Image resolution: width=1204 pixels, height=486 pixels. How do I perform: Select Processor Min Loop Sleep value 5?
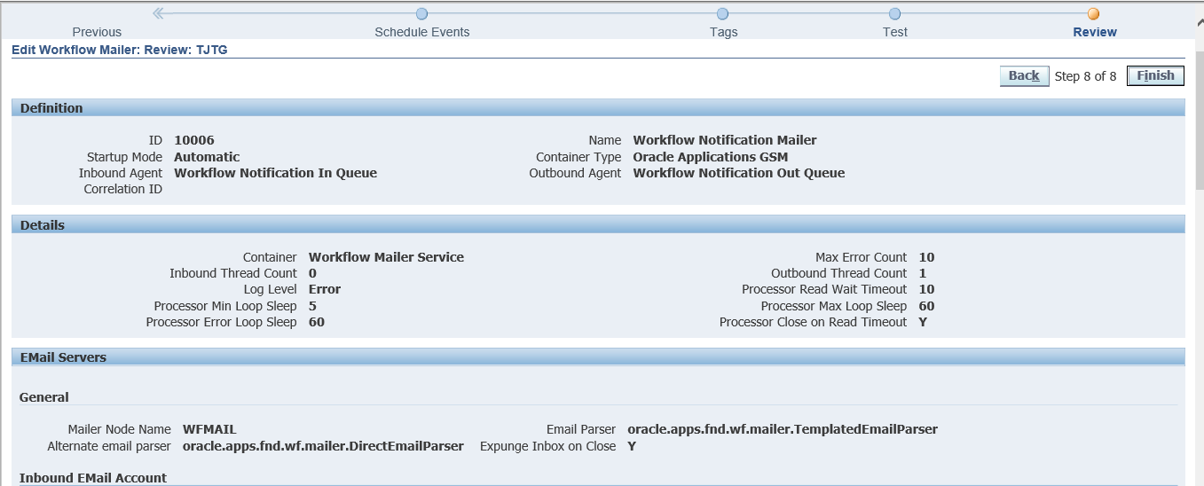click(x=312, y=306)
